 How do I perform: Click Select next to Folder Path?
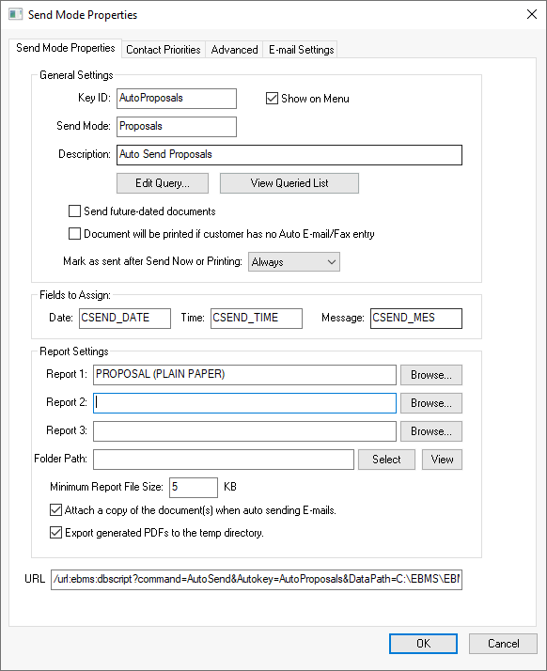pyautogui.click(x=386, y=460)
